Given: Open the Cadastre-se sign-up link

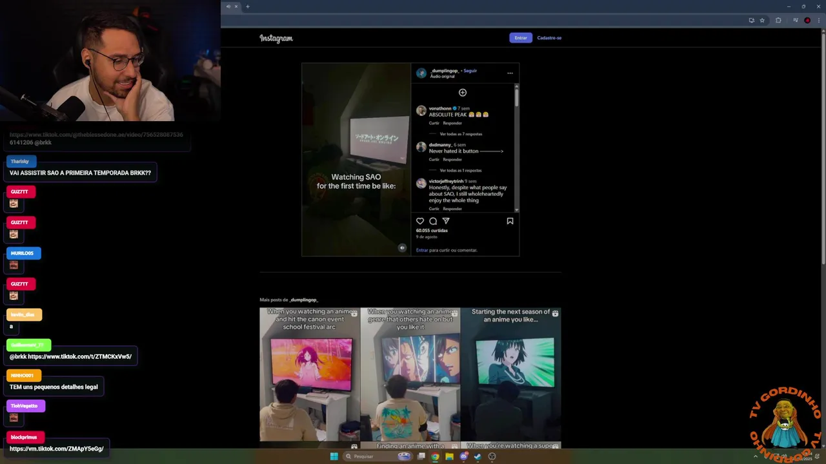Looking at the screenshot, I should coord(549,38).
